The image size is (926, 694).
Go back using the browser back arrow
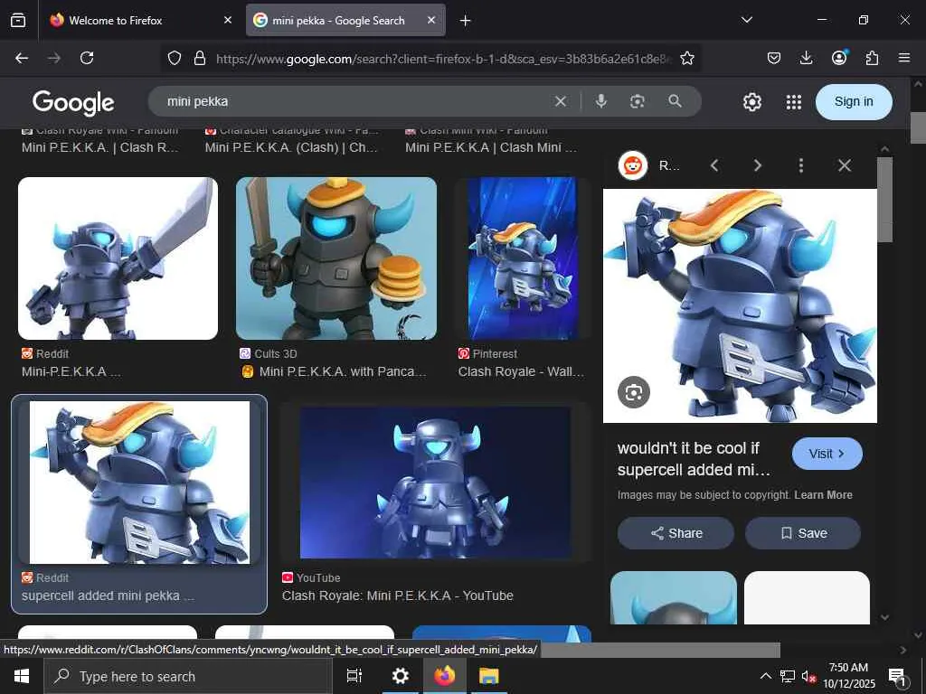click(22, 58)
